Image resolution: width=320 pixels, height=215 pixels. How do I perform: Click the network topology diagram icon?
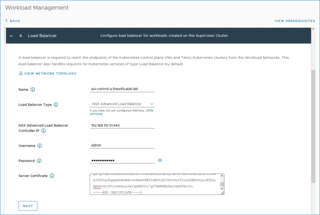21,73
